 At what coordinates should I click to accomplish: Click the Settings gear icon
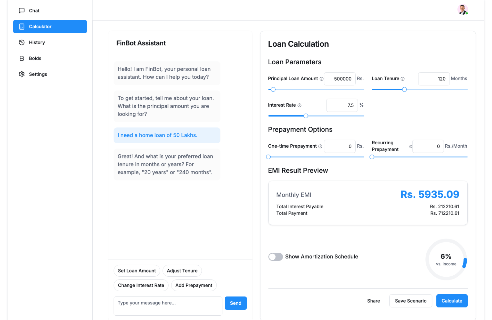22,74
